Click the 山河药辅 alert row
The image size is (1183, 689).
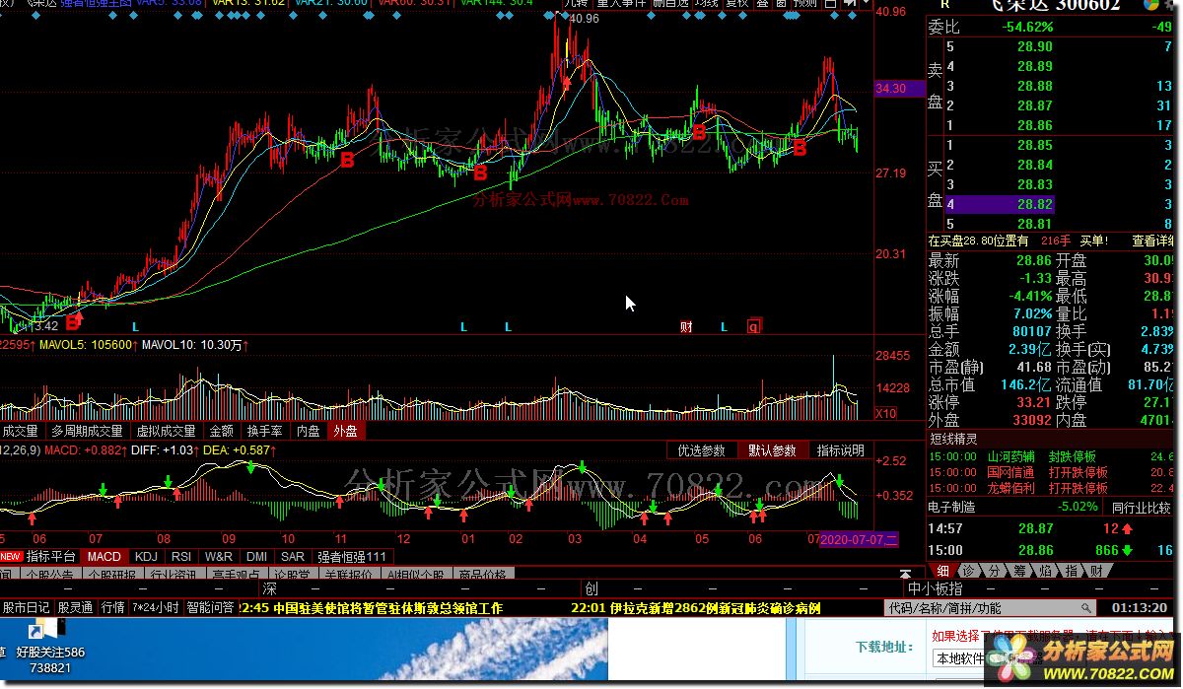click(1053, 456)
